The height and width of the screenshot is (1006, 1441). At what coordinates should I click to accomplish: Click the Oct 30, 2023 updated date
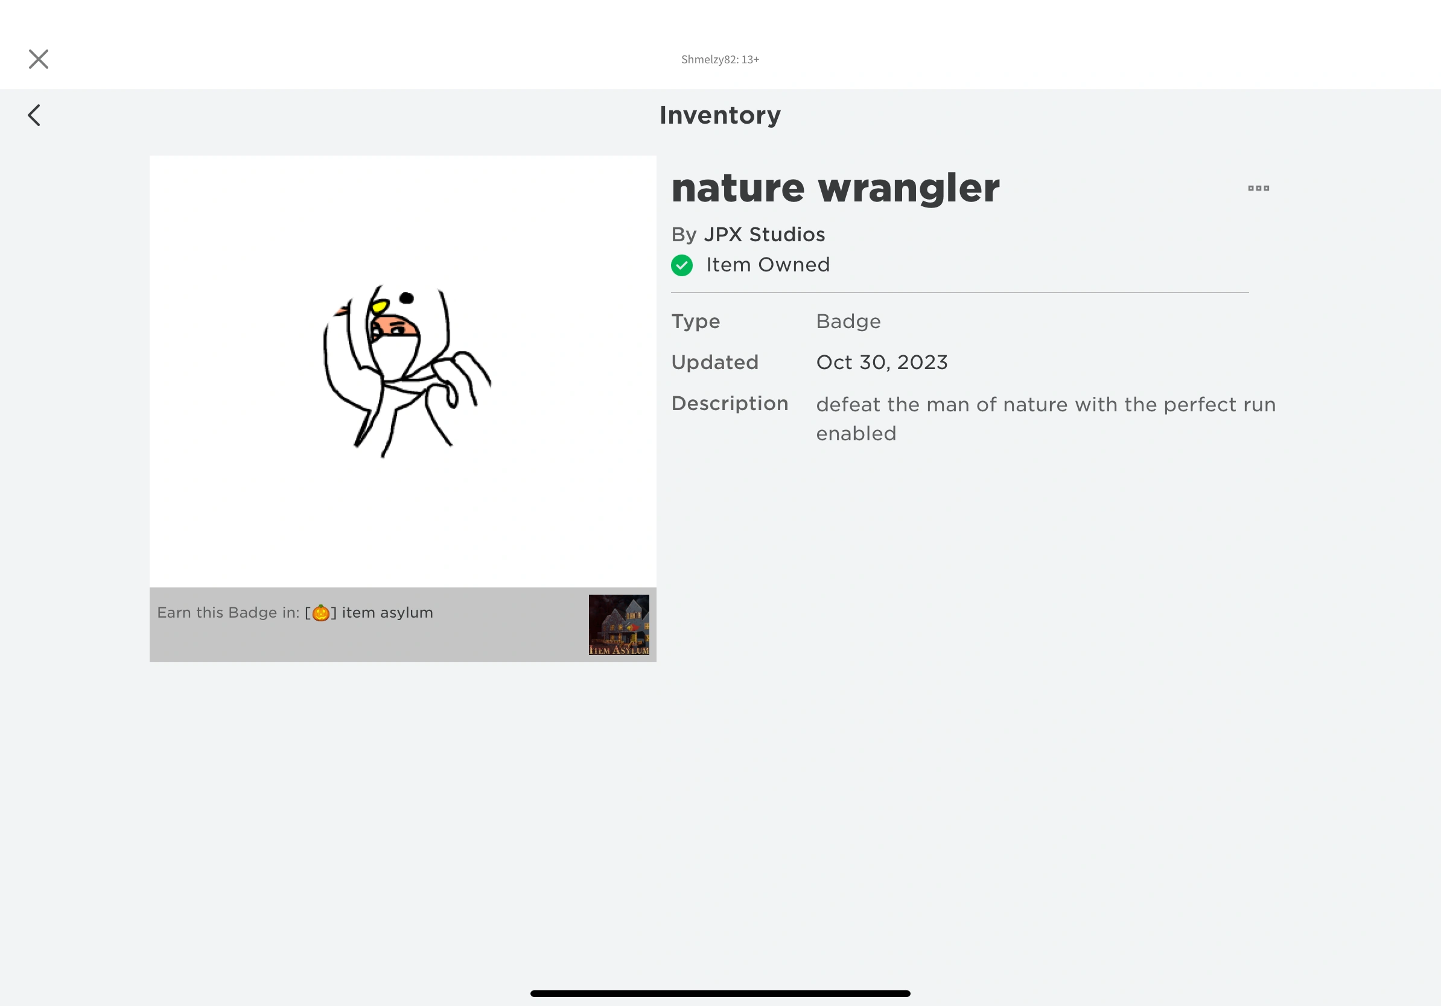[x=882, y=362]
